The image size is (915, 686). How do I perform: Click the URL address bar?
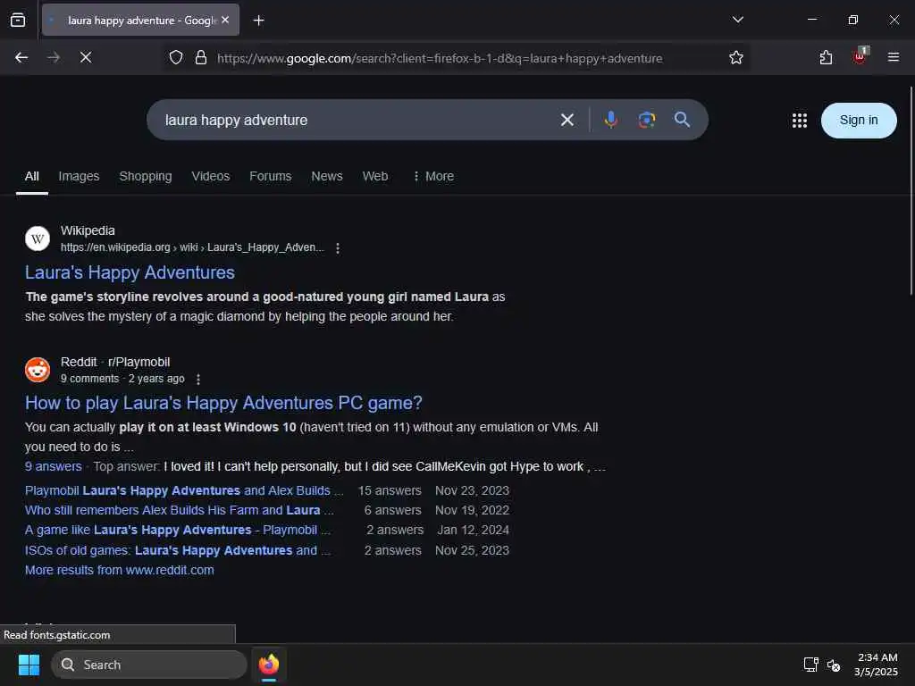(x=440, y=58)
